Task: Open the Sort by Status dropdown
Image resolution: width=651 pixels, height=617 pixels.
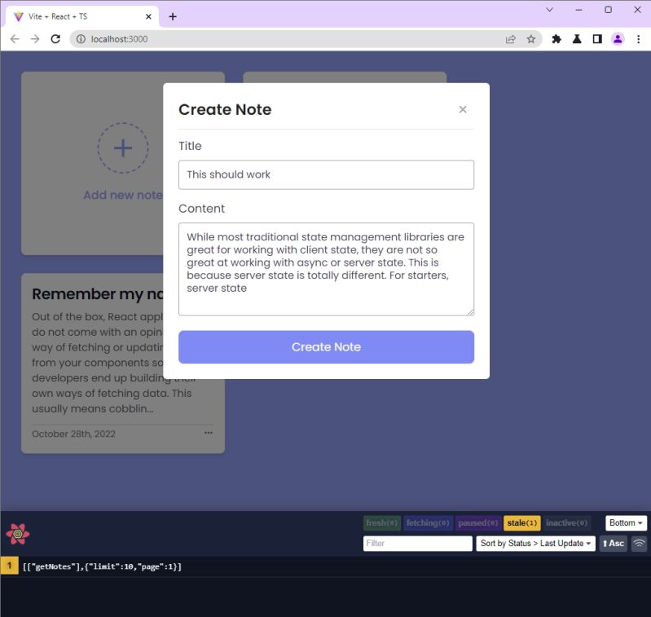Action: pyautogui.click(x=535, y=544)
